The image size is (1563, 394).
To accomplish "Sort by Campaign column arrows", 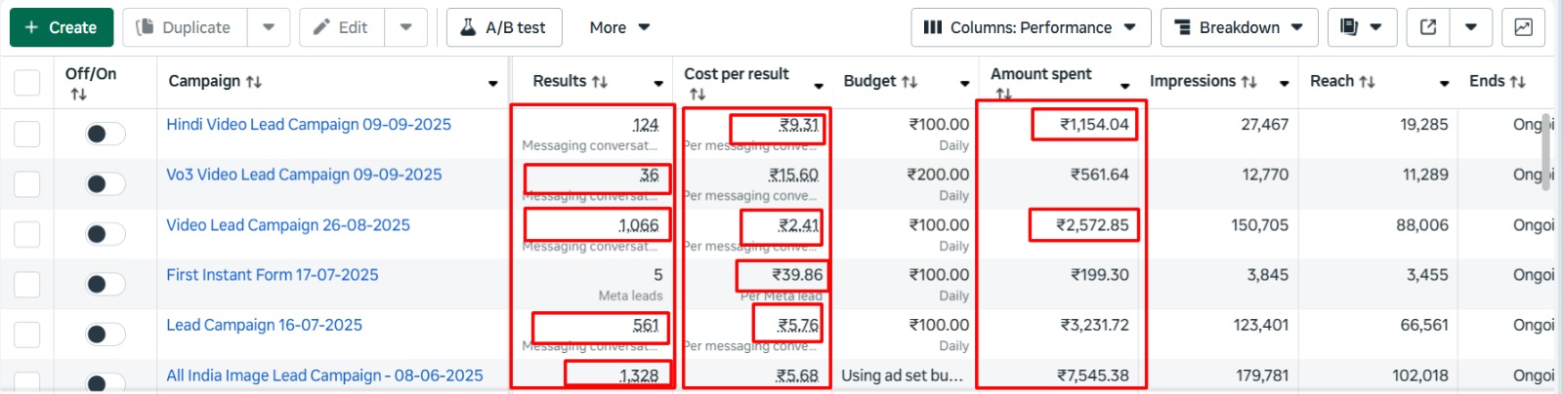I will point(254,82).
